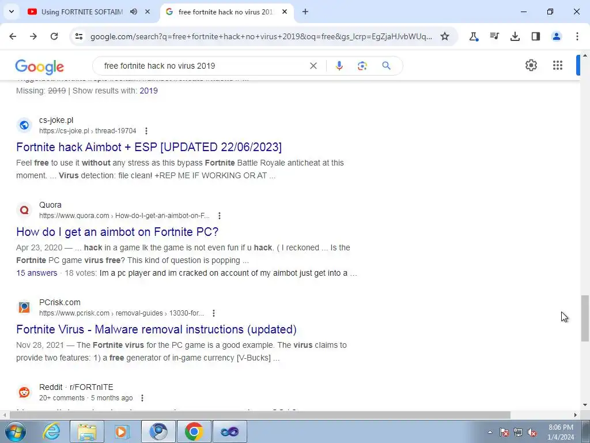Image resolution: width=590 pixels, height=443 pixels.
Task: Show hidden tray icons arrow
Action: tap(490, 432)
